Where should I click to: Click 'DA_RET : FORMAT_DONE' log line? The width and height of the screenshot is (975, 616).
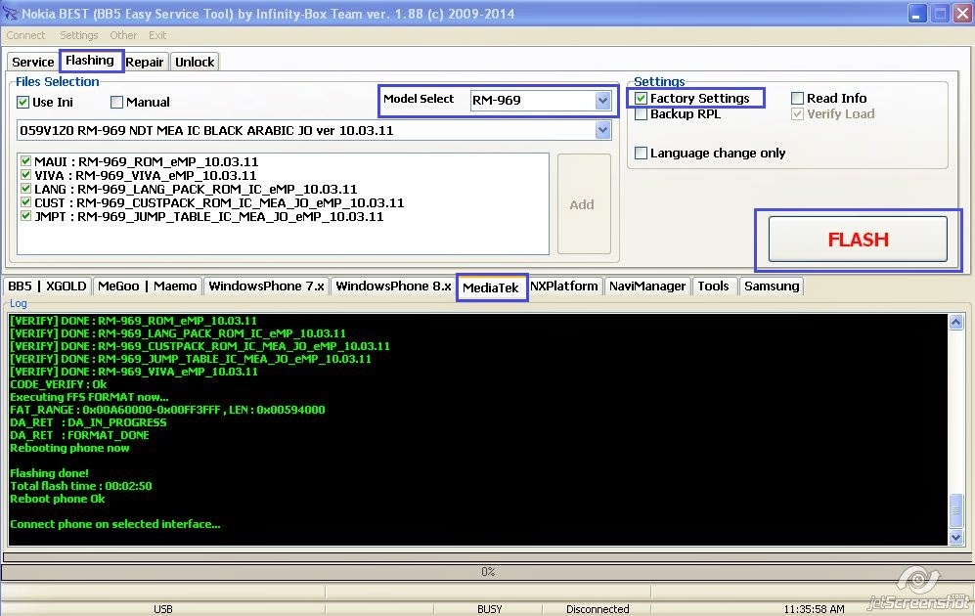point(79,435)
